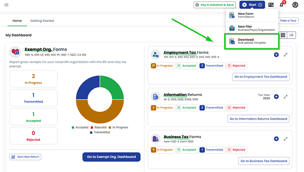Expand the Business Tax Forms card
304x172 pixels.
coord(285,139)
